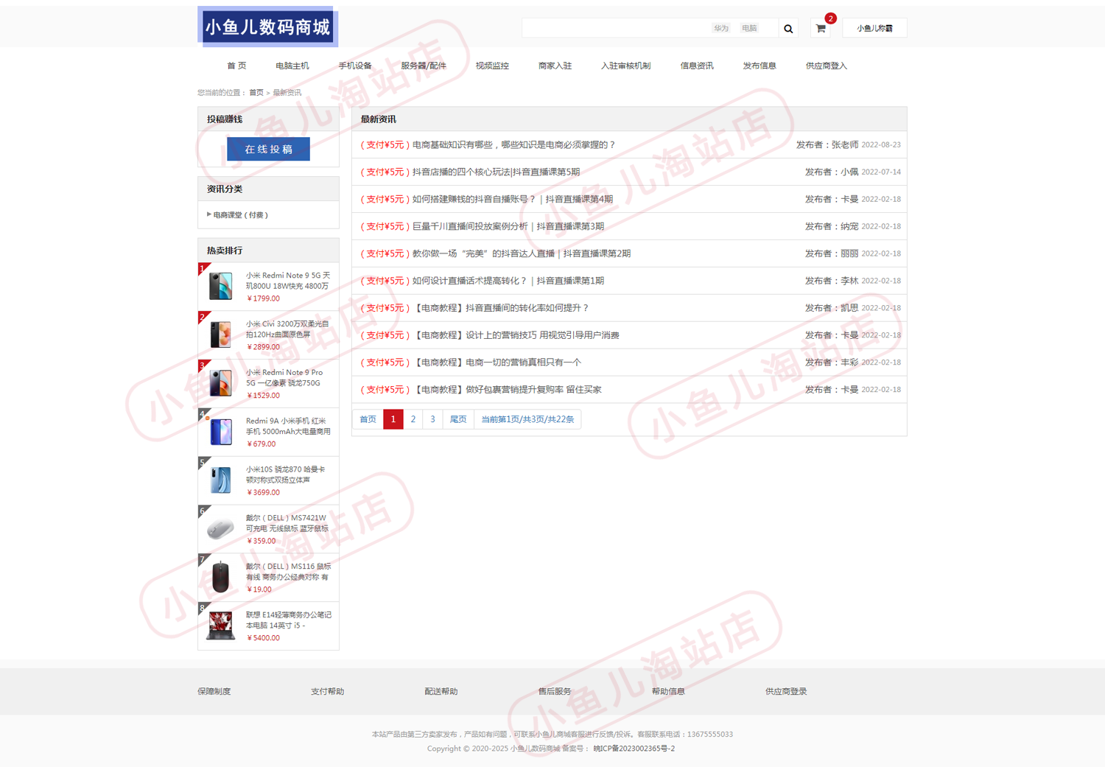Open the 电商课堂 (付费) category link
The width and height of the screenshot is (1105, 767).
pos(240,215)
